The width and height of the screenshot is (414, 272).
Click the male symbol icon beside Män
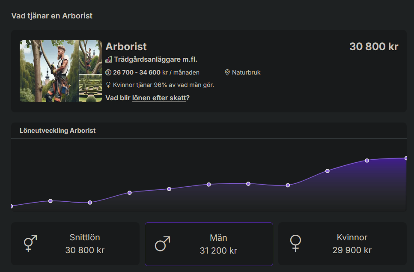162,243
